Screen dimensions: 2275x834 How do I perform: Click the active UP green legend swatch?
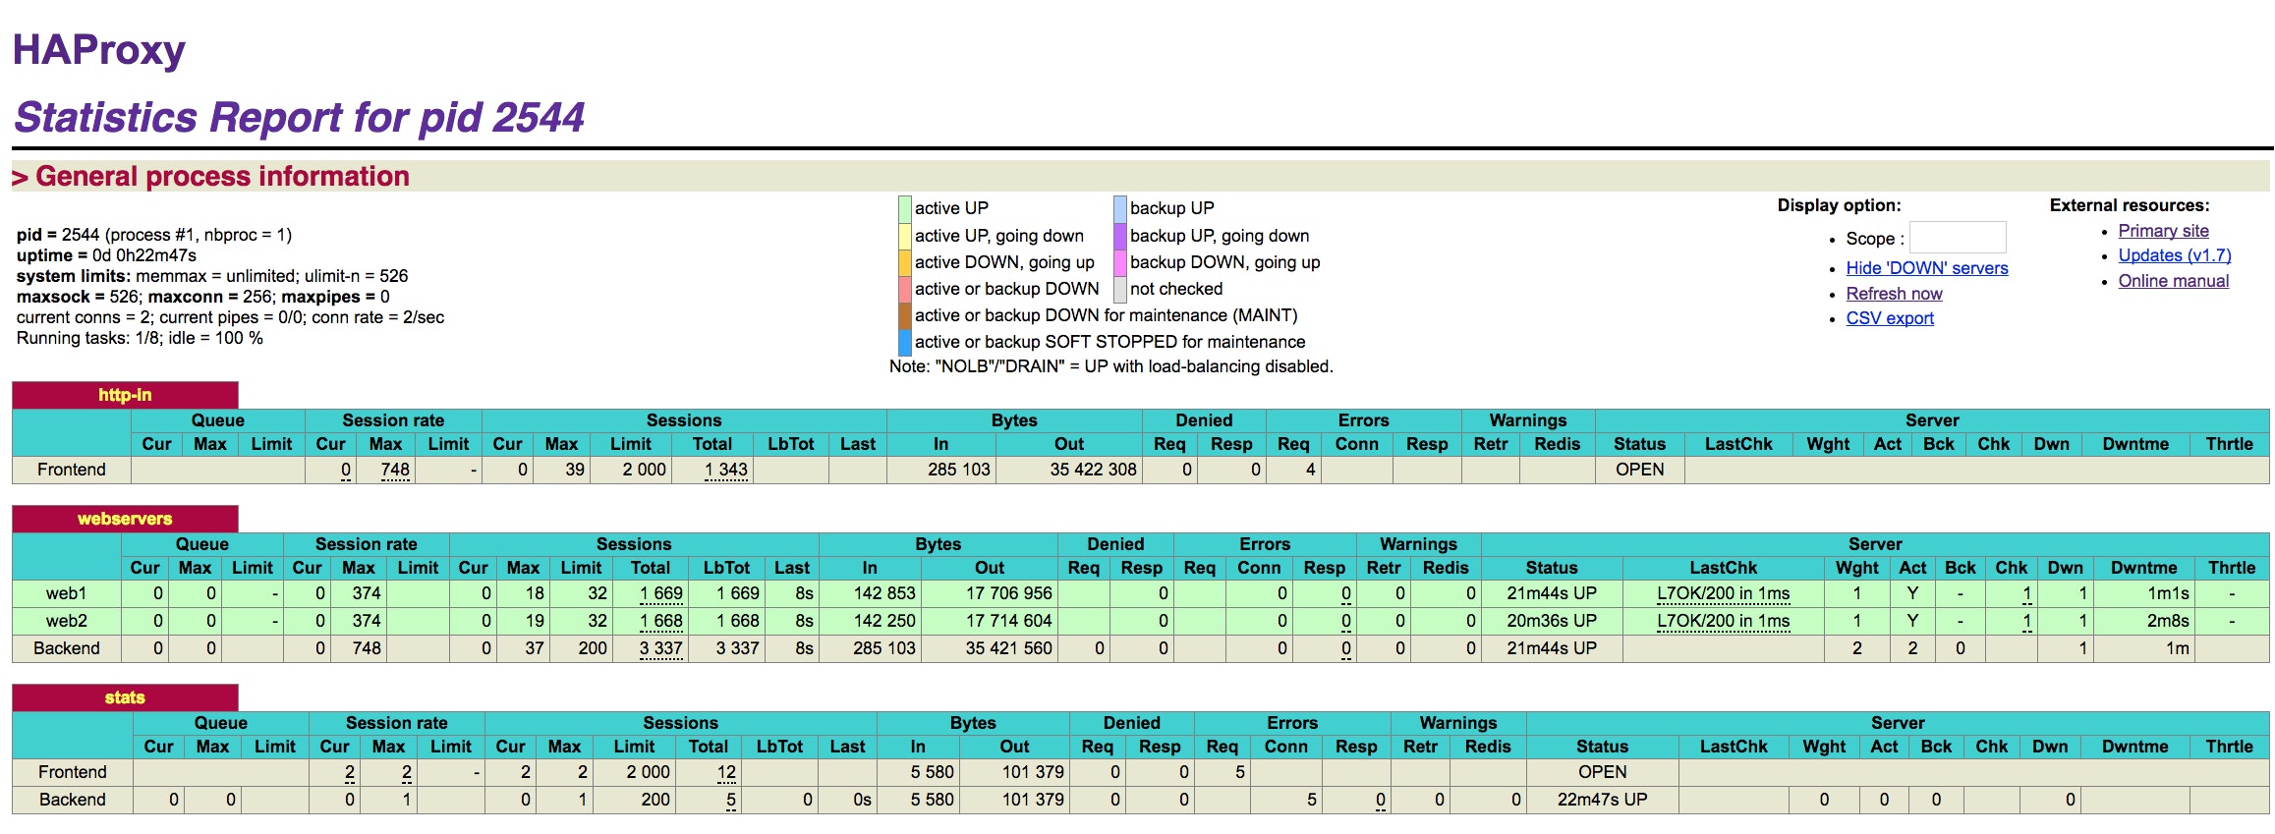coord(904,208)
